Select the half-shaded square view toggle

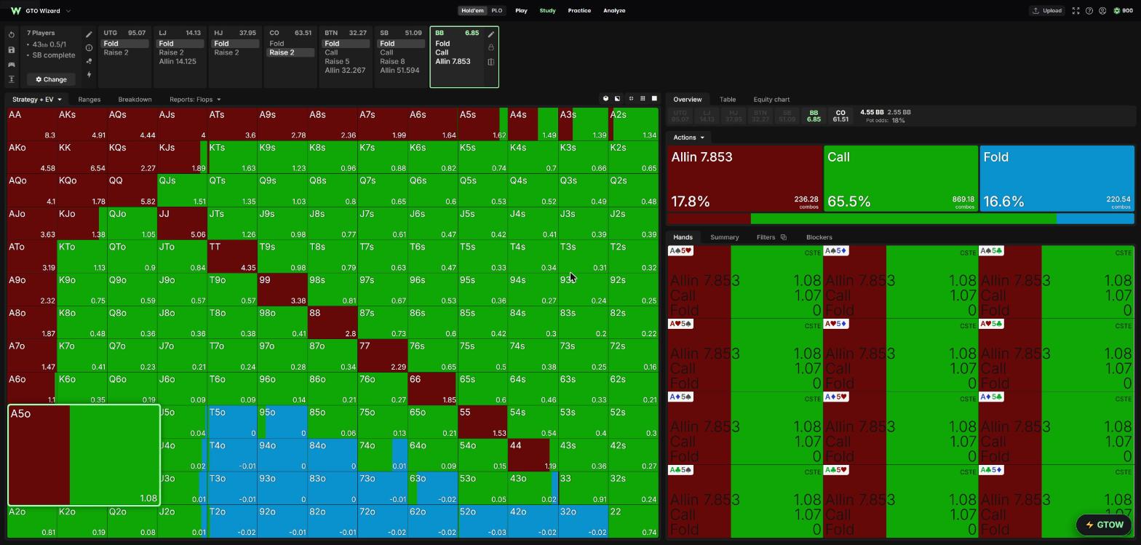point(618,99)
